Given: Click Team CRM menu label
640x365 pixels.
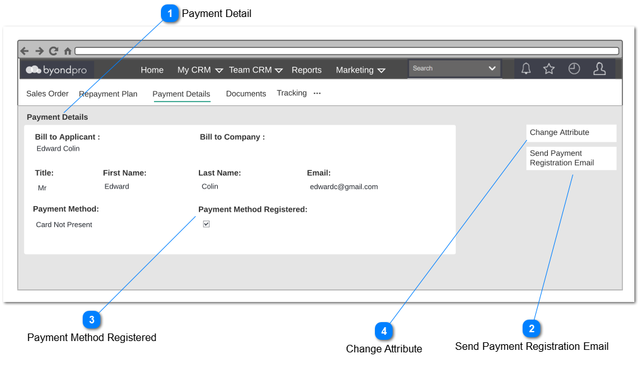Looking at the screenshot, I should tap(250, 70).
